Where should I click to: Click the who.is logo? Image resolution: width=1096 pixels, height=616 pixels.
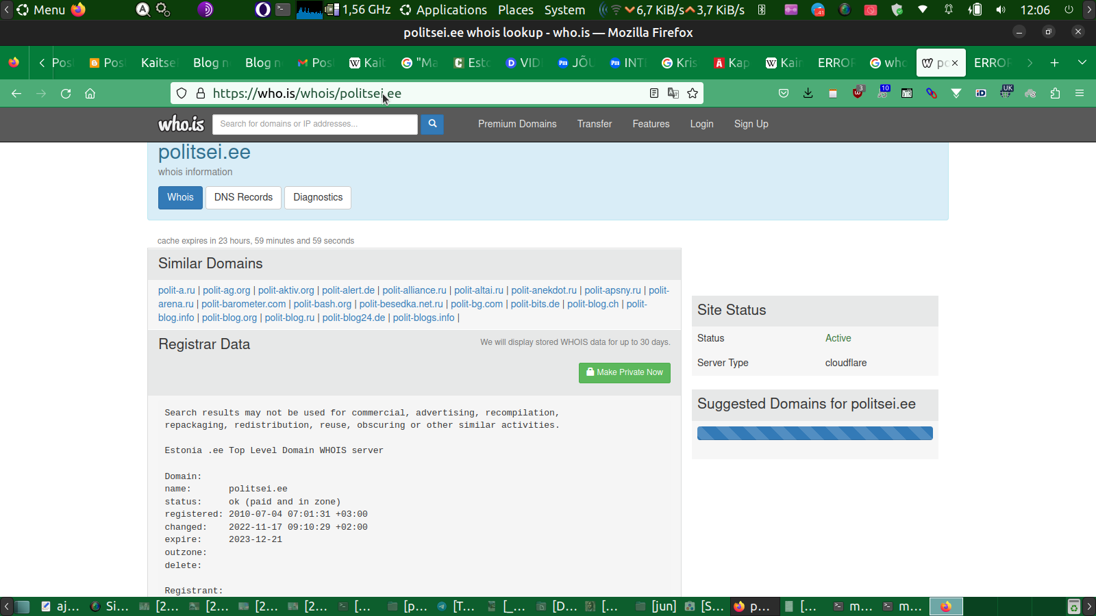click(182, 124)
